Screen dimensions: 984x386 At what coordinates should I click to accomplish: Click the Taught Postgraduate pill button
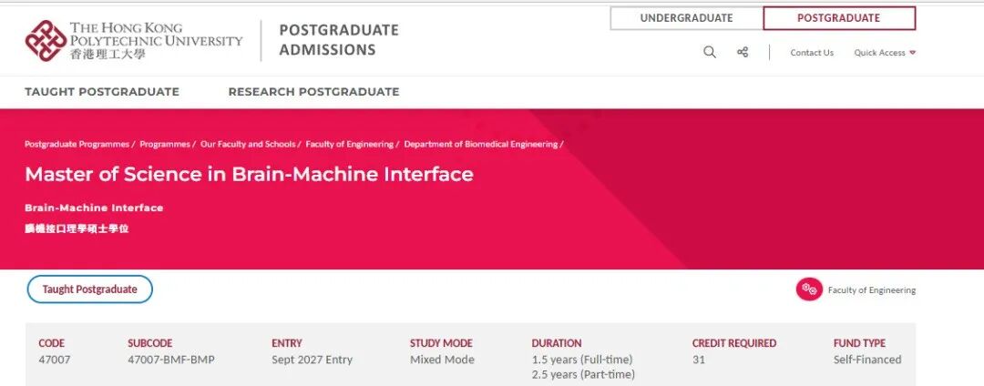pyautogui.click(x=89, y=289)
